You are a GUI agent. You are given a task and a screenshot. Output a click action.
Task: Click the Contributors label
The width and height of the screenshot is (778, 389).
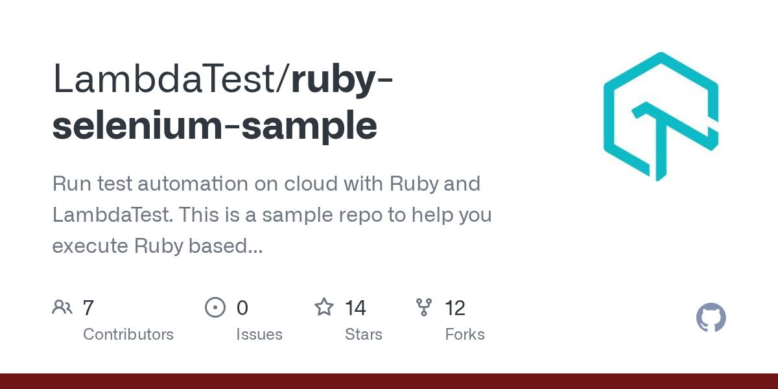[128, 335]
